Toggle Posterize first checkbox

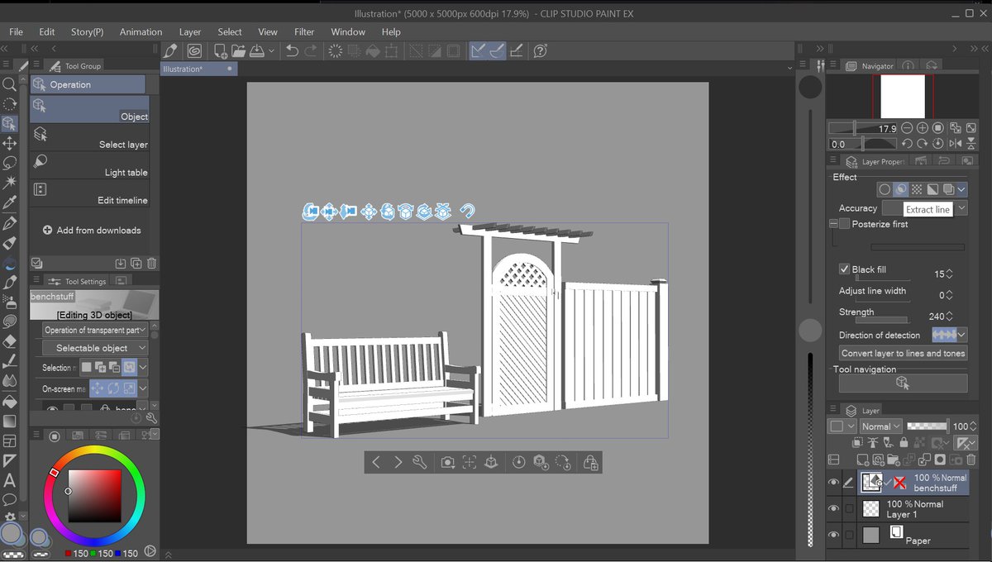pos(844,224)
